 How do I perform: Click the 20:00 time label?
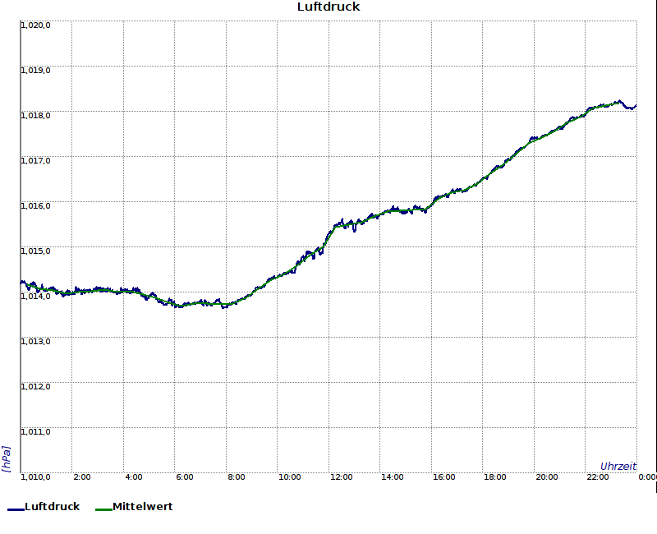pyautogui.click(x=547, y=477)
